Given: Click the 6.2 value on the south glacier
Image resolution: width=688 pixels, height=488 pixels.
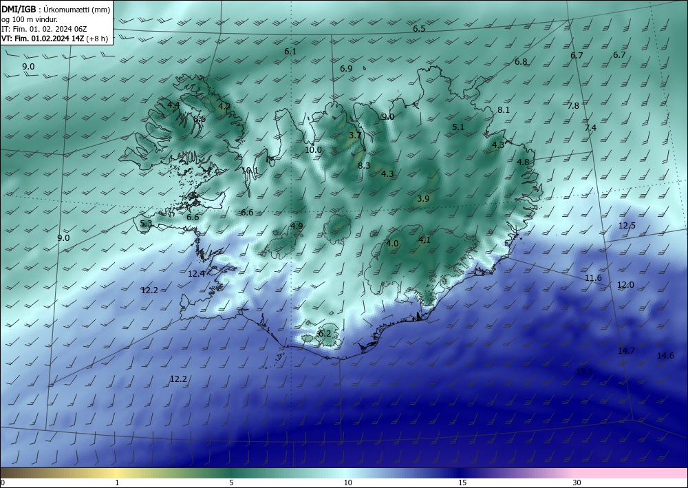Looking at the screenshot, I should pyautogui.click(x=325, y=334).
